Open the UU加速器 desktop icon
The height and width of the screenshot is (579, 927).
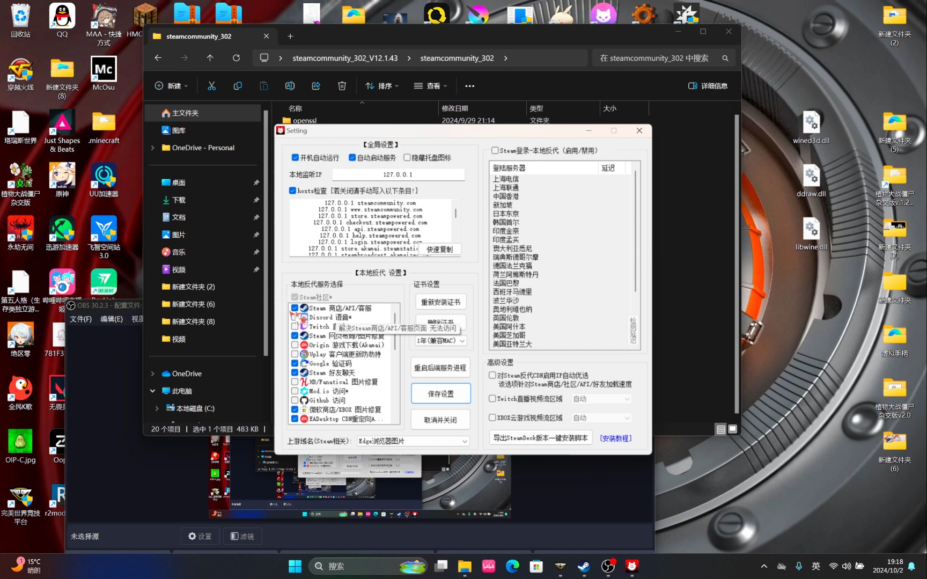click(104, 180)
